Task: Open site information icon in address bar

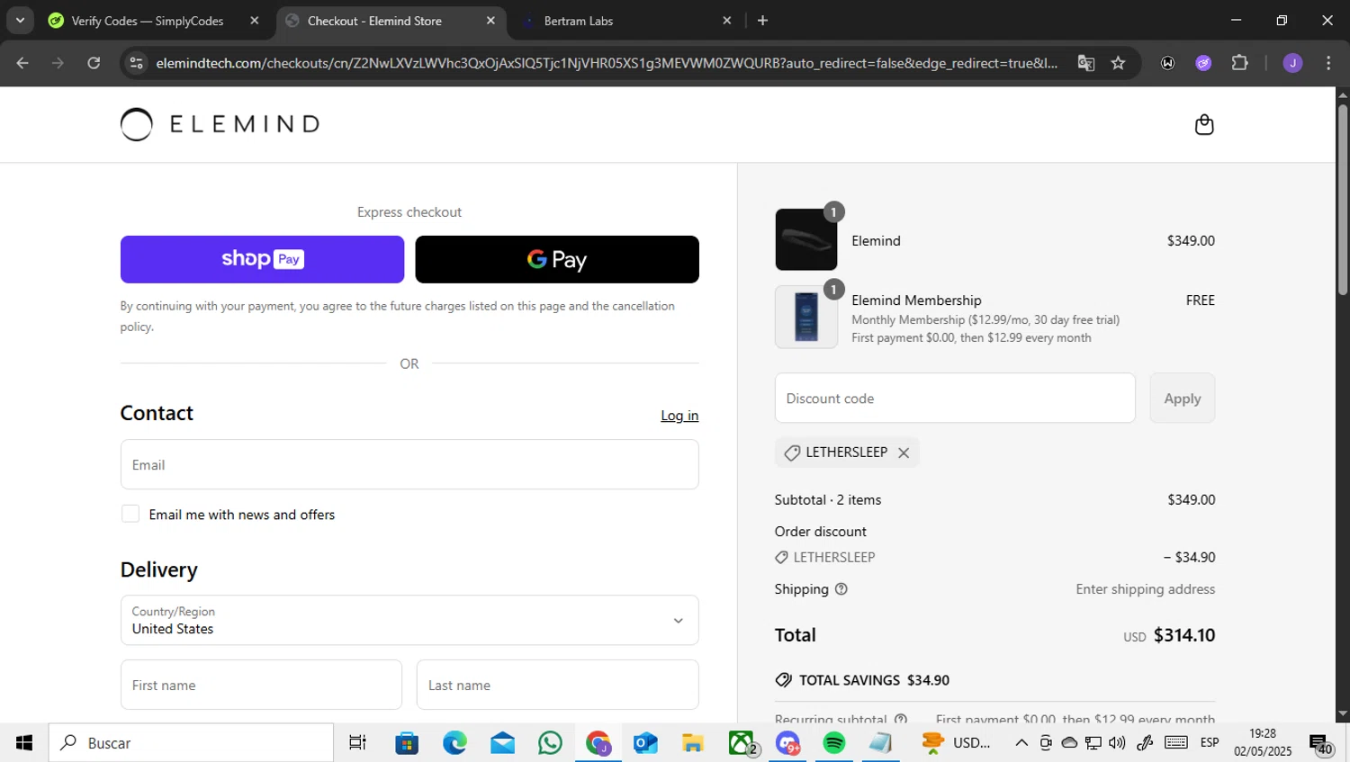Action: [x=136, y=63]
